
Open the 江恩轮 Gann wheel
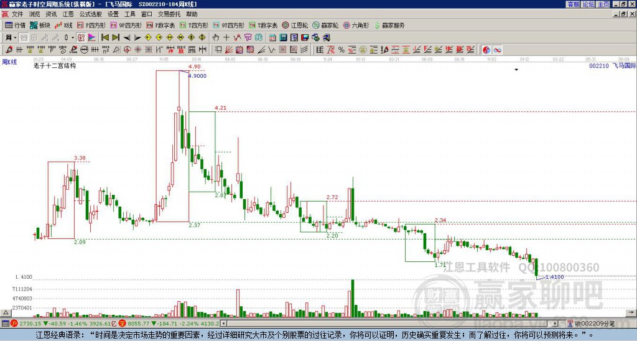tap(295, 25)
